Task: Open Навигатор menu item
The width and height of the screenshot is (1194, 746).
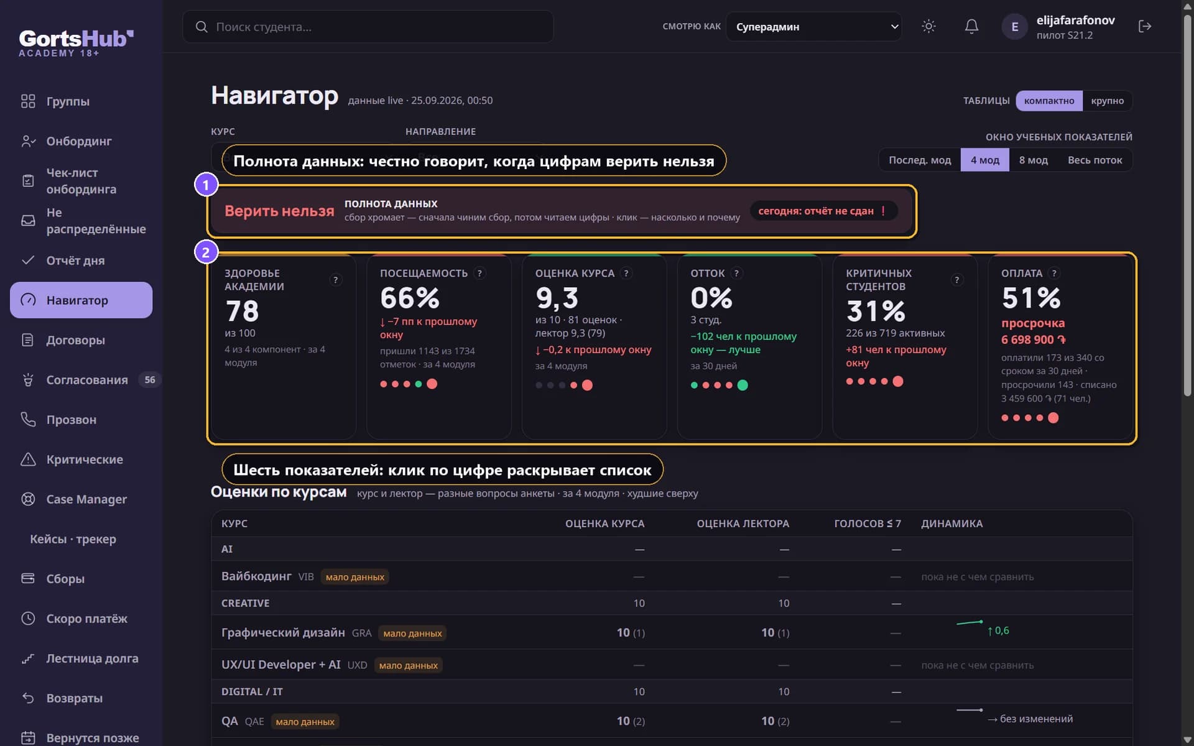Action: click(81, 300)
